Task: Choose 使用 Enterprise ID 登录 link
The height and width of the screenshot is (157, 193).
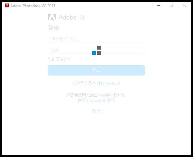Action: 96,100
